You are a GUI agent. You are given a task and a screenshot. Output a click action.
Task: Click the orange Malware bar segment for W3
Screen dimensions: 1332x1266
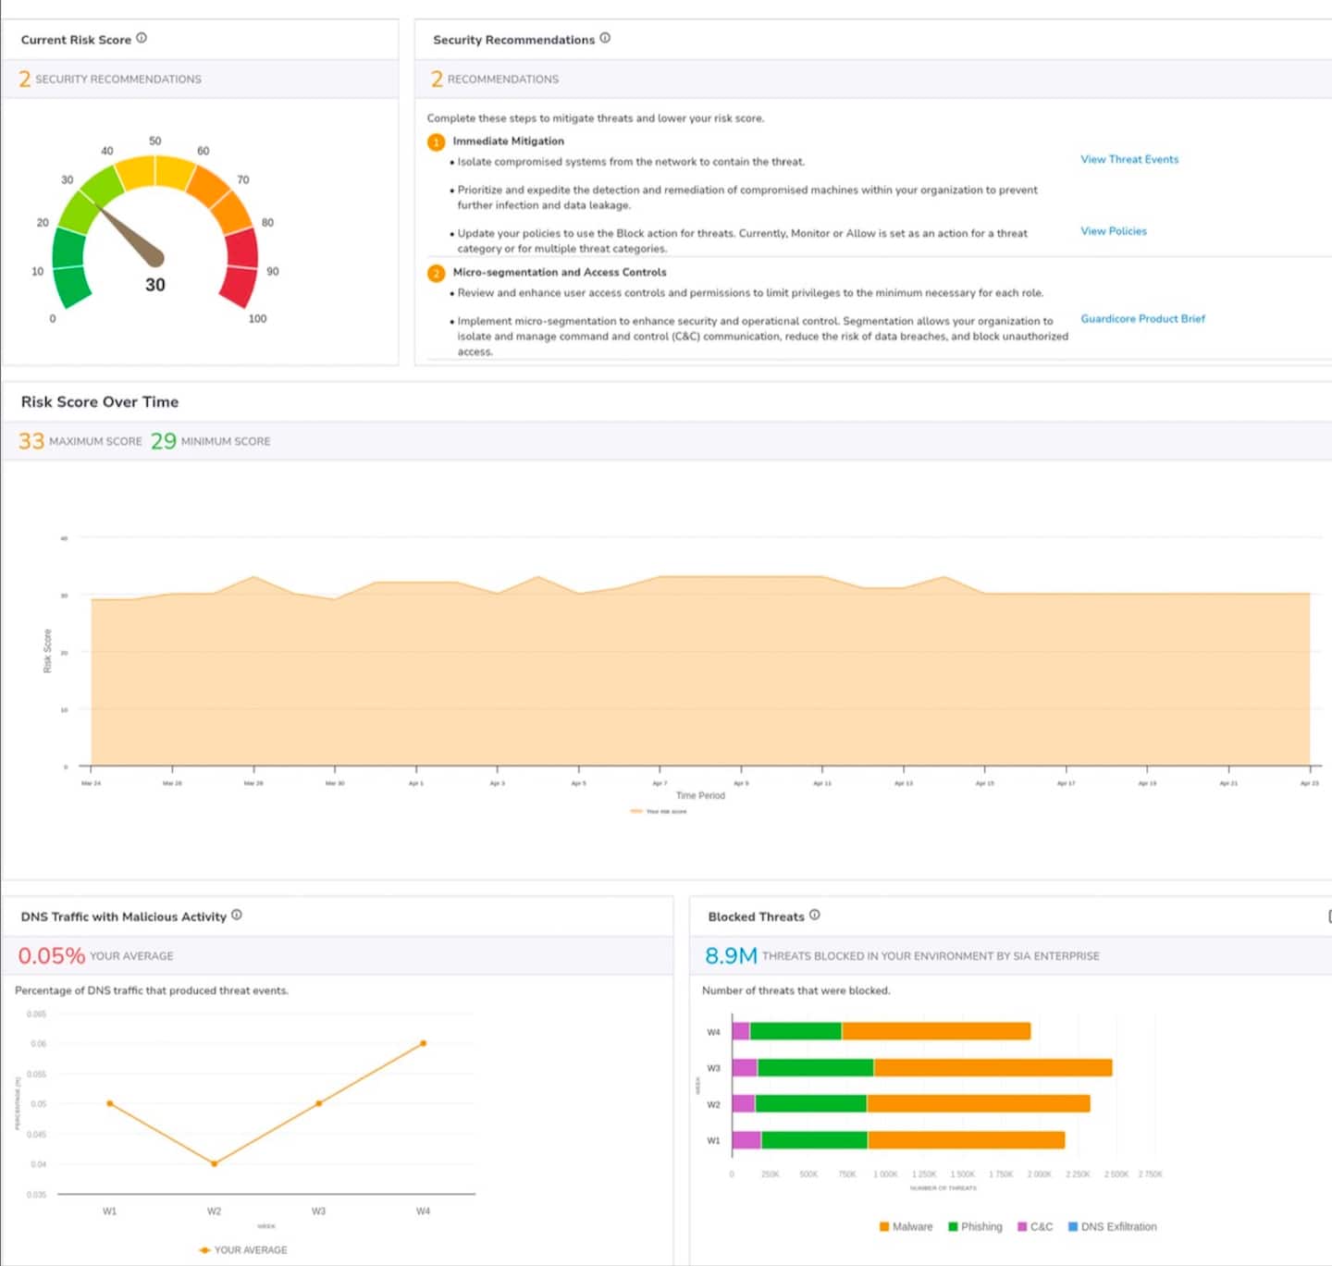point(992,1068)
